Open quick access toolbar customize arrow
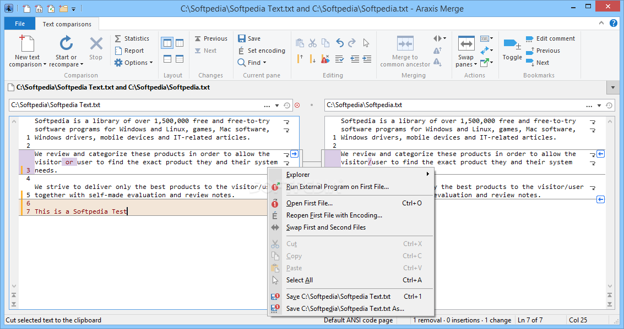The image size is (624, 329). [74, 9]
